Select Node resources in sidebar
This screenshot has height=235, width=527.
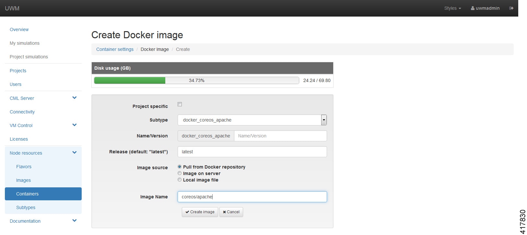(x=26, y=153)
